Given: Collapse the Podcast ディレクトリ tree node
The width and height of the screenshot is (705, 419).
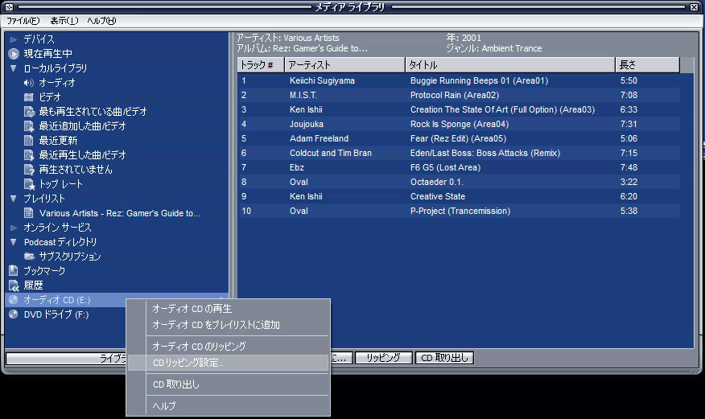Looking at the screenshot, I should [x=14, y=241].
